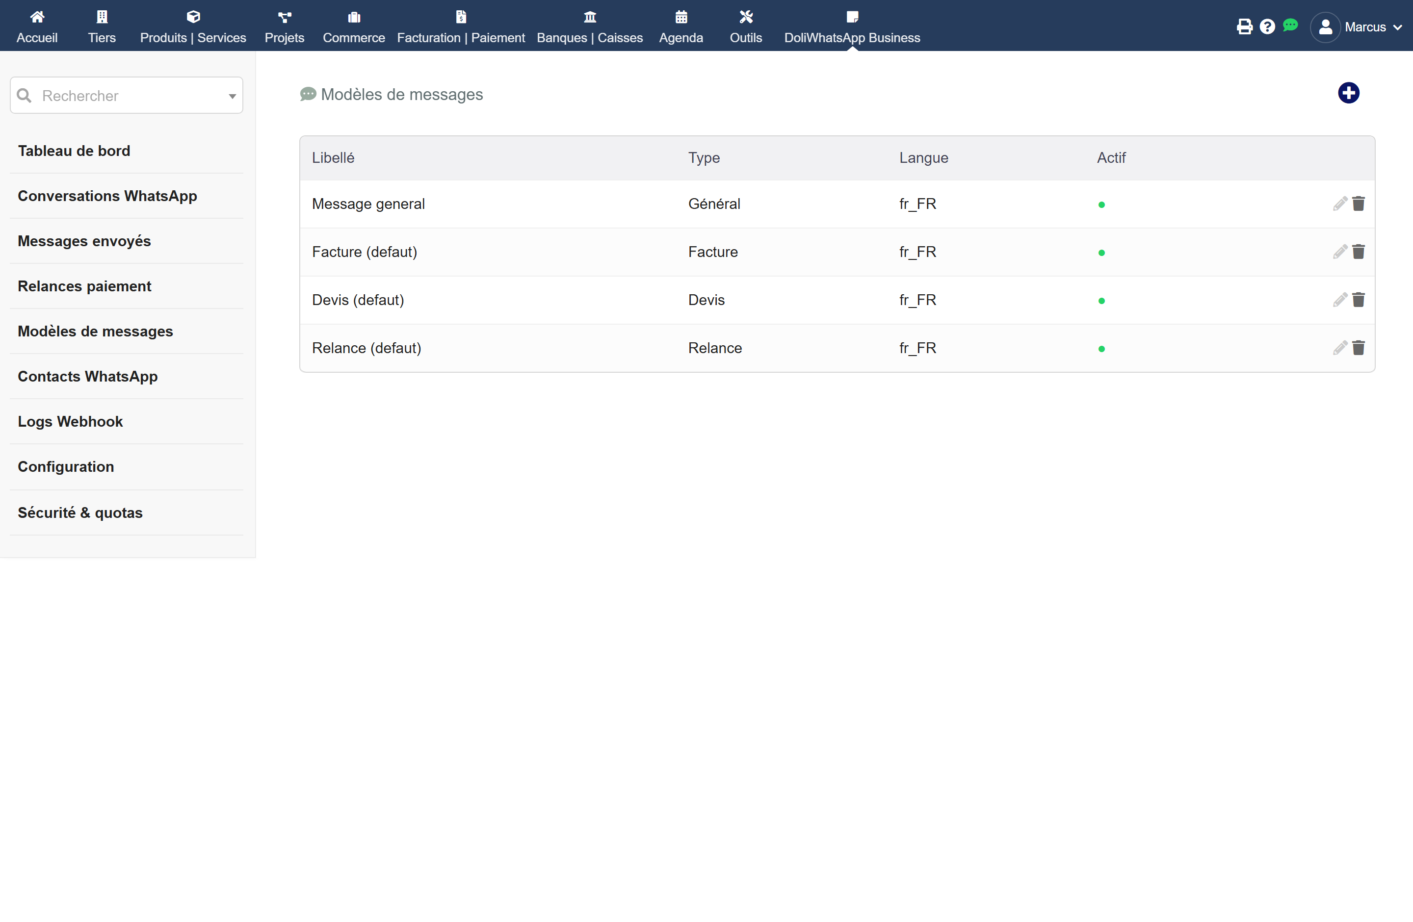This screenshot has height=922, width=1413.
Task: Toggle active status dot for Relance (defaut)
Action: pyautogui.click(x=1101, y=349)
